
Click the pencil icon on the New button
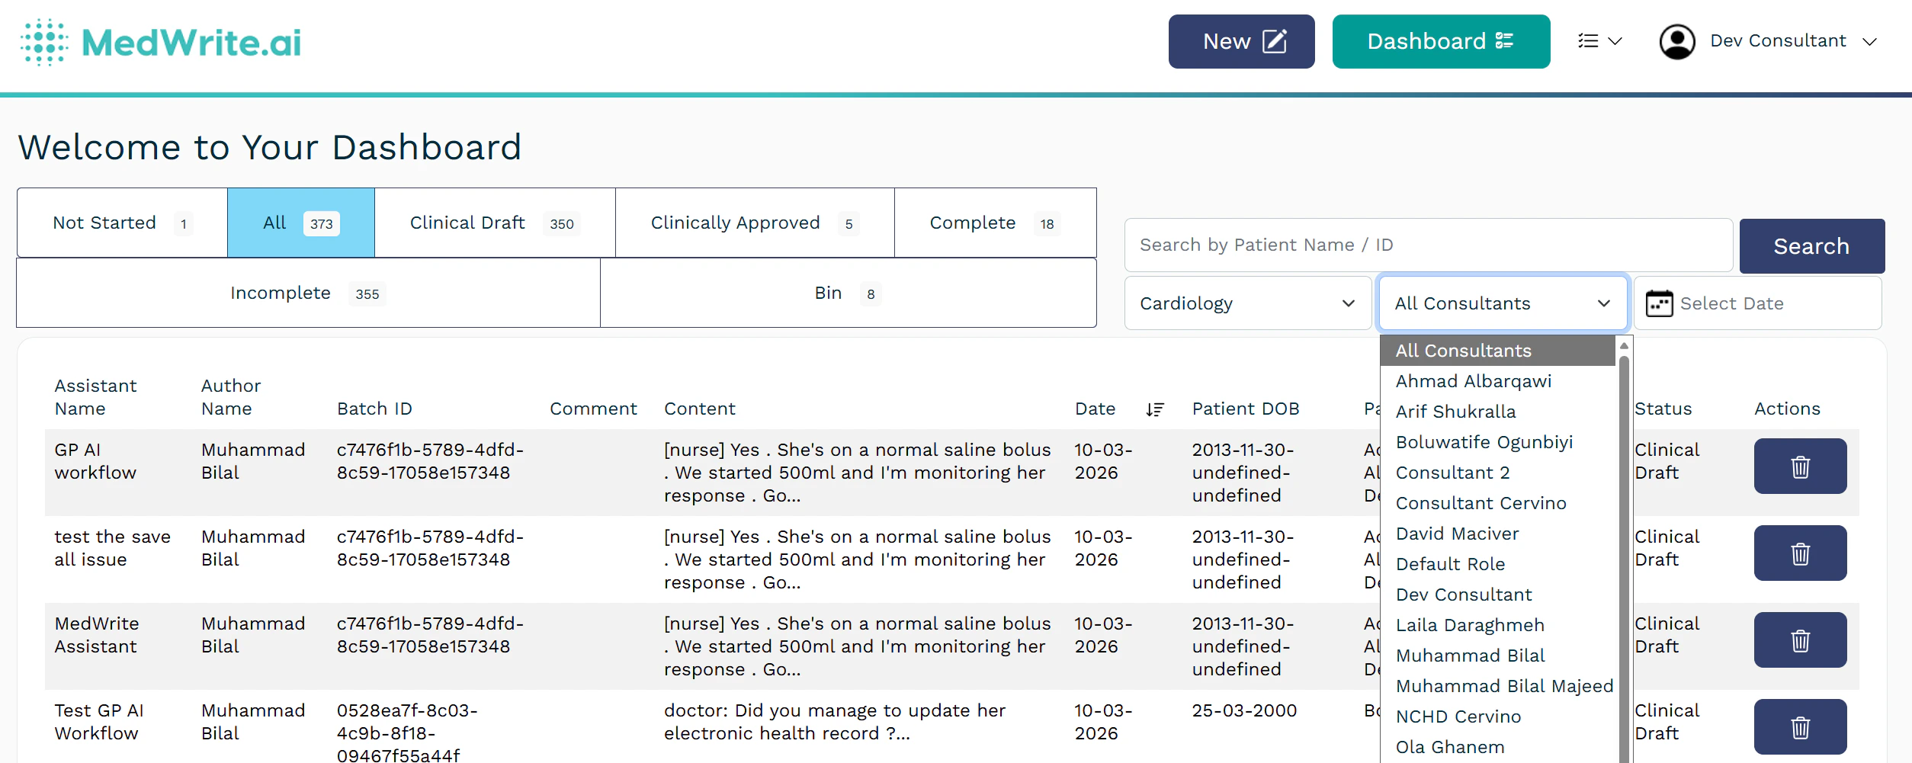coord(1274,41)
